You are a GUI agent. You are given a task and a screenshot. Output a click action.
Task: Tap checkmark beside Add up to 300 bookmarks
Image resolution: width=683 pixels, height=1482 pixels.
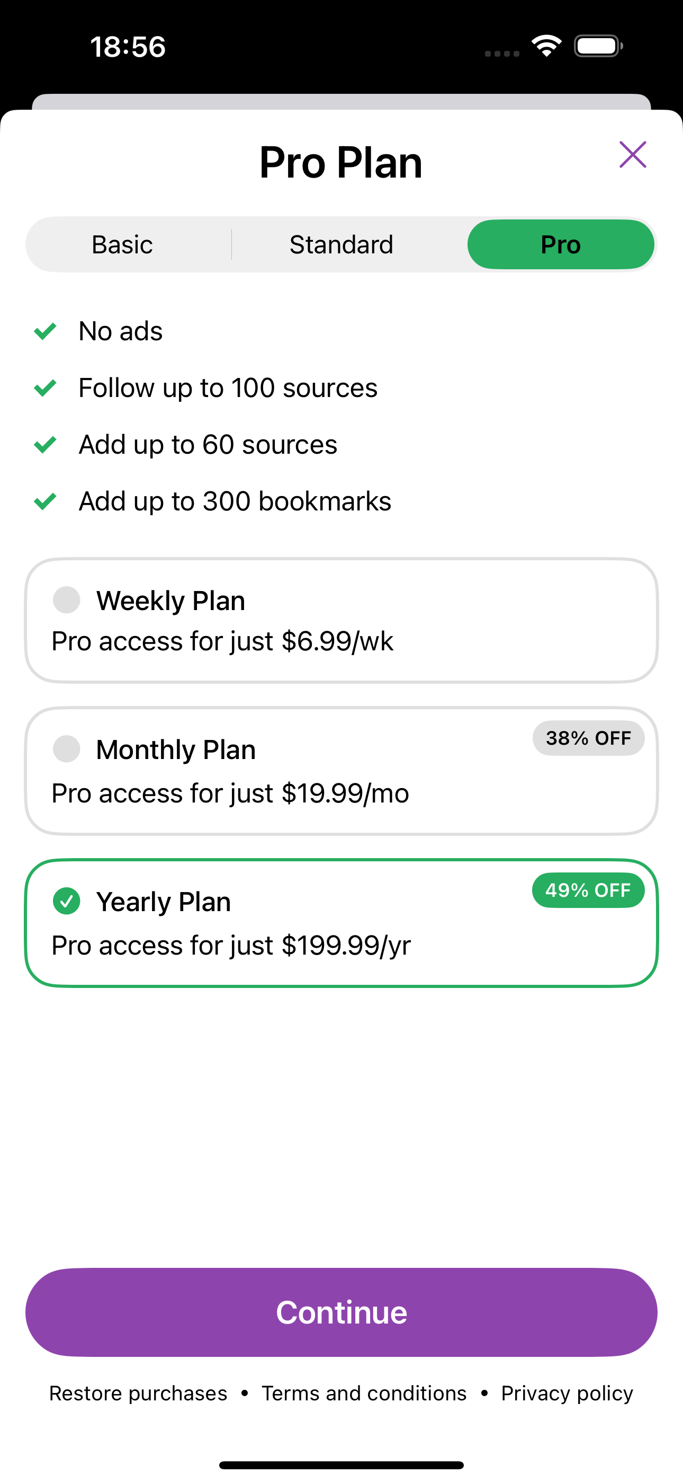tap(45, 501)
